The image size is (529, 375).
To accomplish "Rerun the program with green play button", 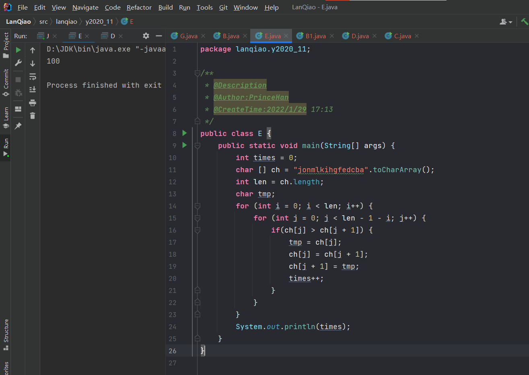I will point(18,50).
